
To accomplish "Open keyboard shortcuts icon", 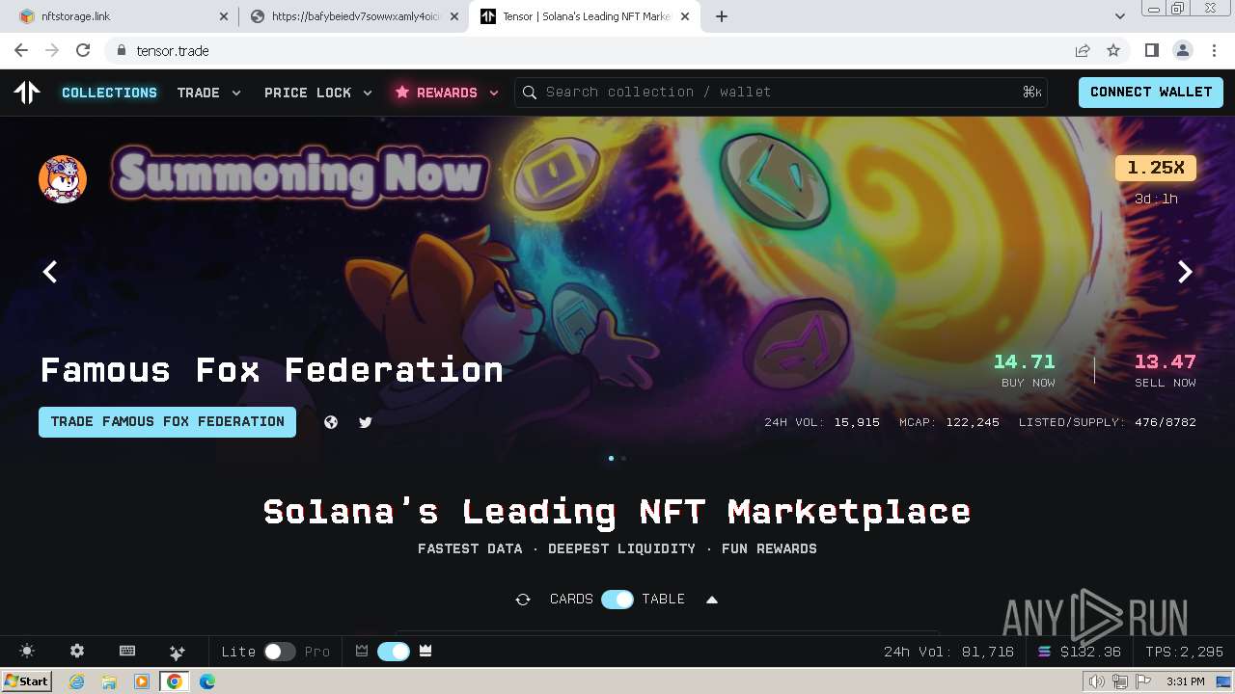I will (x=127, y=652).
